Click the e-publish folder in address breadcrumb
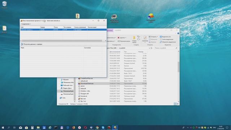The image size is (231, 130). [122, 48]
